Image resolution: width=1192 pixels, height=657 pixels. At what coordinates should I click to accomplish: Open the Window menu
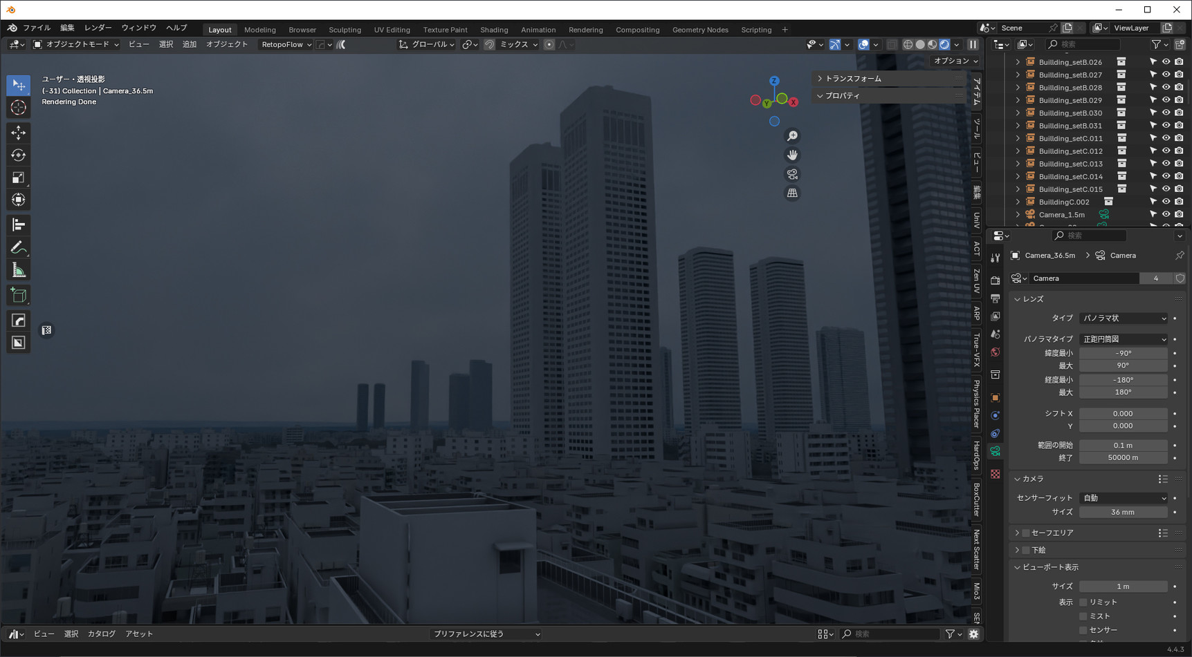click(138, 28)
